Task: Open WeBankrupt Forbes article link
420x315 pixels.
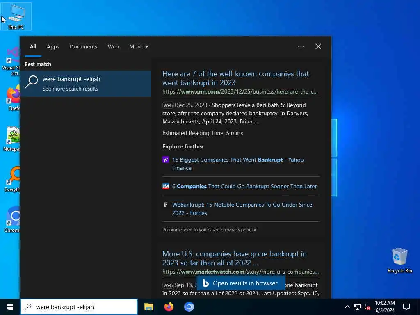Action: coord(242,209)
